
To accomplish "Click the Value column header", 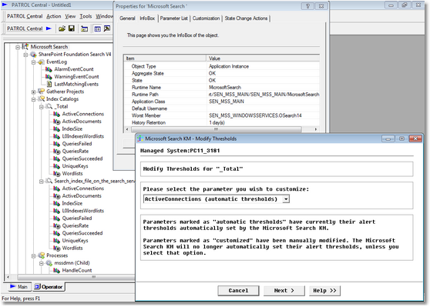I will (x=263, y=58).
